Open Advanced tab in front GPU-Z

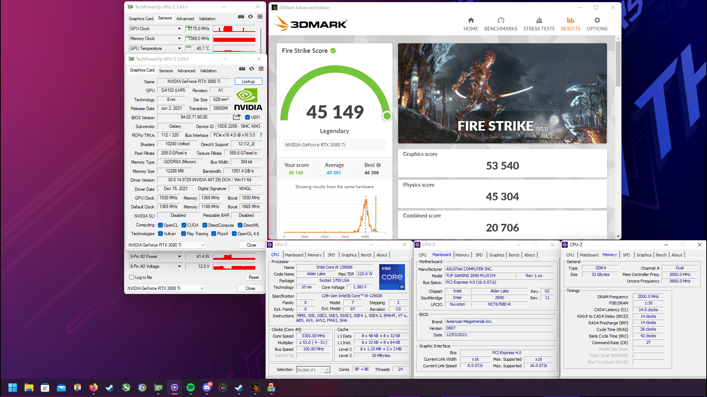186,70
